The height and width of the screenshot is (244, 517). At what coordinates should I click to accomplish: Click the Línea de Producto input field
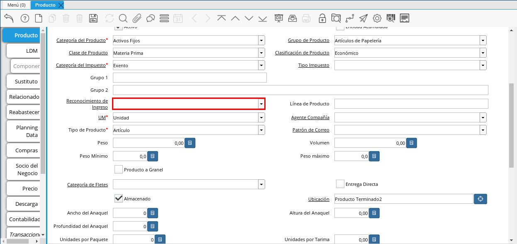411,104
